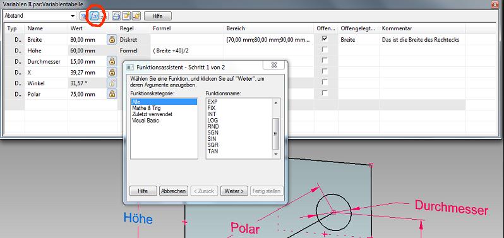
Task: Select the LOG function
Action: 212,121
